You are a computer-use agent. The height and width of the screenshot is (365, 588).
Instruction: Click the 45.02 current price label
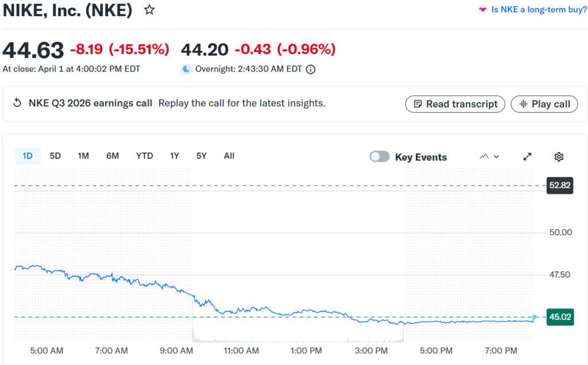[x=559, y=317]
